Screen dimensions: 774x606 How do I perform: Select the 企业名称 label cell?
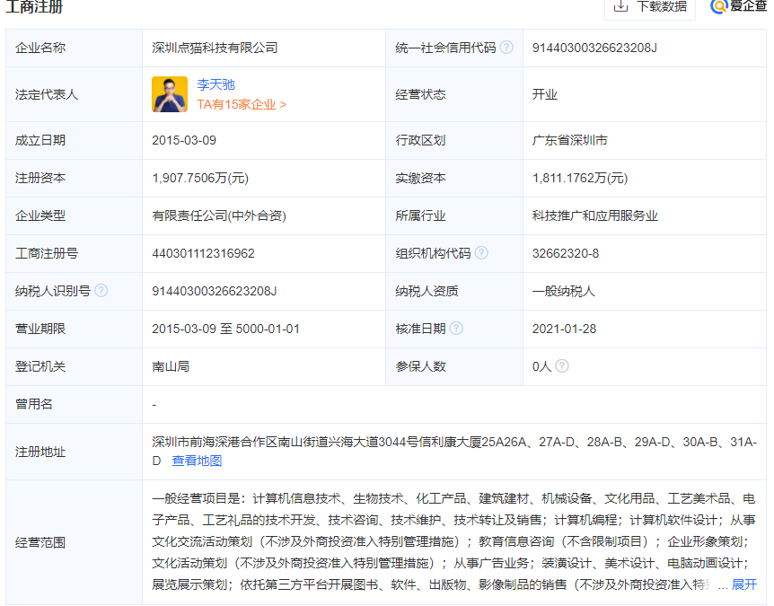[74, 48]
